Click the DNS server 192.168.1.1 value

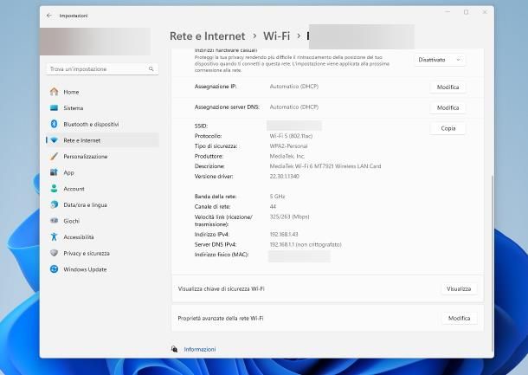point(306,244)
